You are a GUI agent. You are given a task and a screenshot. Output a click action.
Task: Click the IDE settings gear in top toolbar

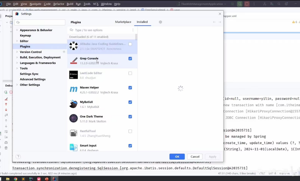pos(286,4)
